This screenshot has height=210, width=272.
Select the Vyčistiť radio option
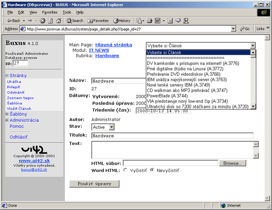(126, 170)
